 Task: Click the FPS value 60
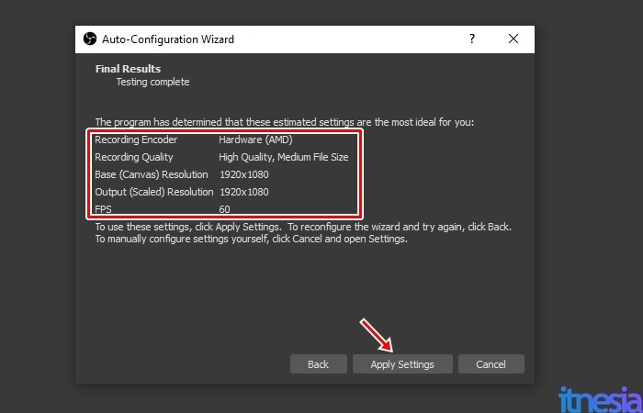(224, 209)
